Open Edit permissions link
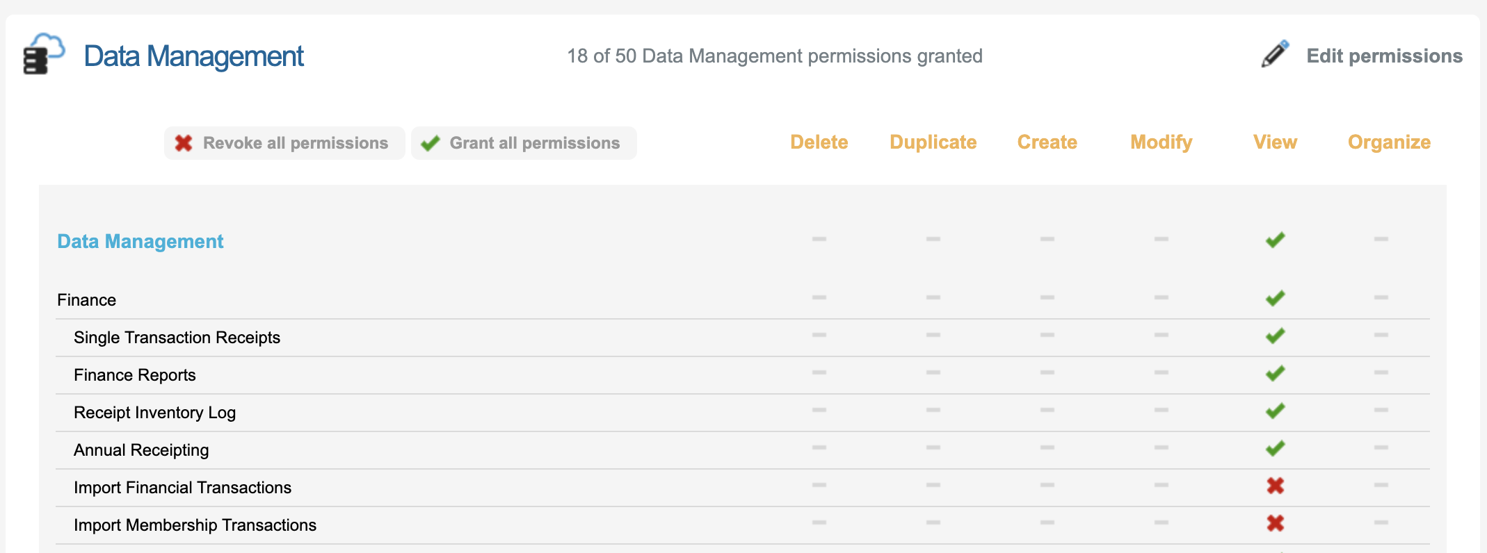This screenshot has height=553, width=1487. point(1384,56)
